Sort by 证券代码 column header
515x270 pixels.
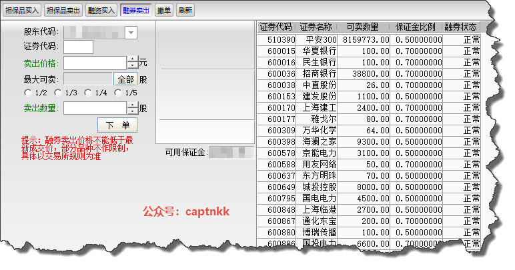pos(276,27)
